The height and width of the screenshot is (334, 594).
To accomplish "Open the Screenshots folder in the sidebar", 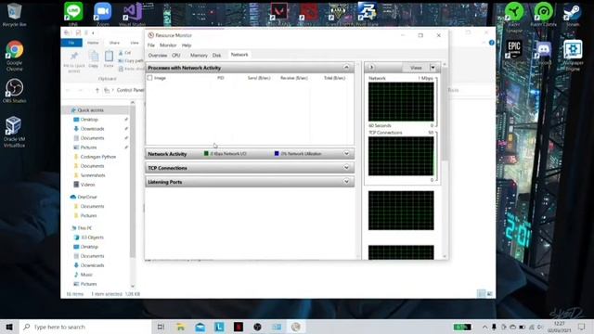I will pos(93,175).
